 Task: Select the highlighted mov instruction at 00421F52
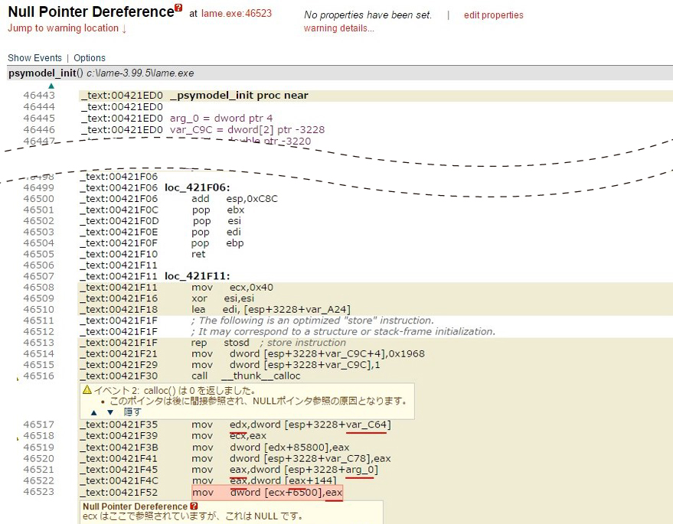(x=267, y=493)
